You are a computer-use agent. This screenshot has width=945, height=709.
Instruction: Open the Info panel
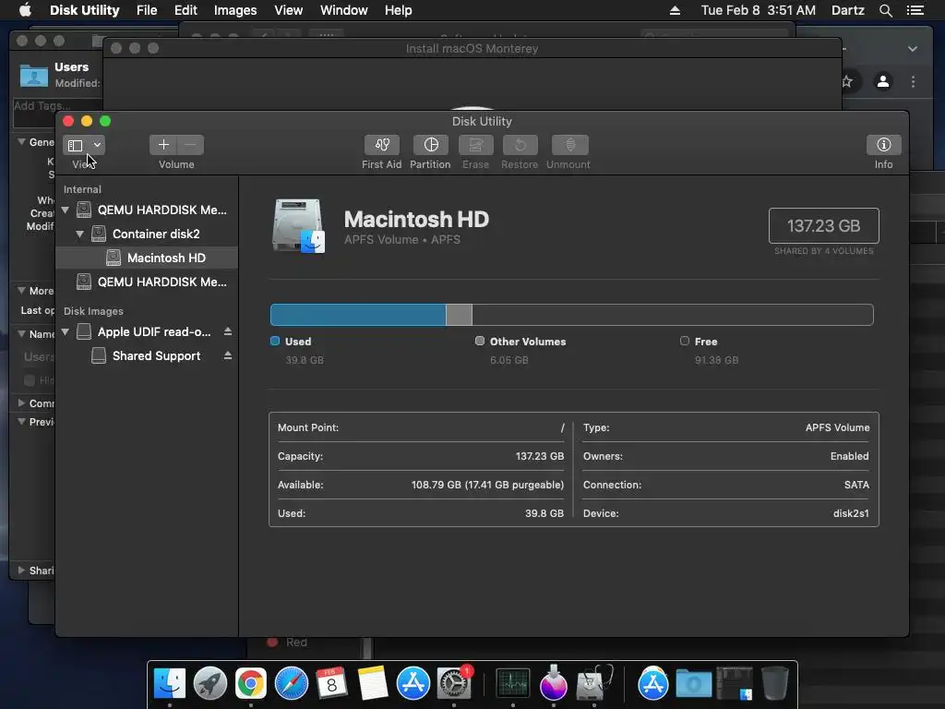pos(883,145)
